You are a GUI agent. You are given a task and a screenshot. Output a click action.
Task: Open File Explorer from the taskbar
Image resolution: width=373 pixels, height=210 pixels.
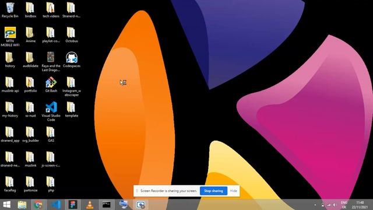[x=22, y=205]
